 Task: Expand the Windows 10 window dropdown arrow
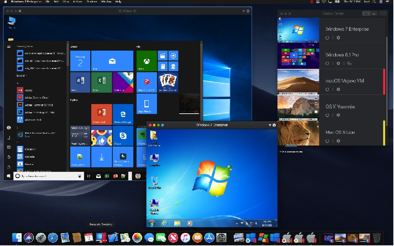(x=244, y=11)
